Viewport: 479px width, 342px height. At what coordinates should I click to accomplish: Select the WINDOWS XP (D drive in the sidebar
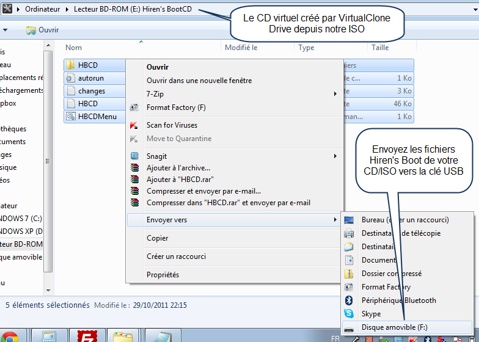tap(21, 231)
